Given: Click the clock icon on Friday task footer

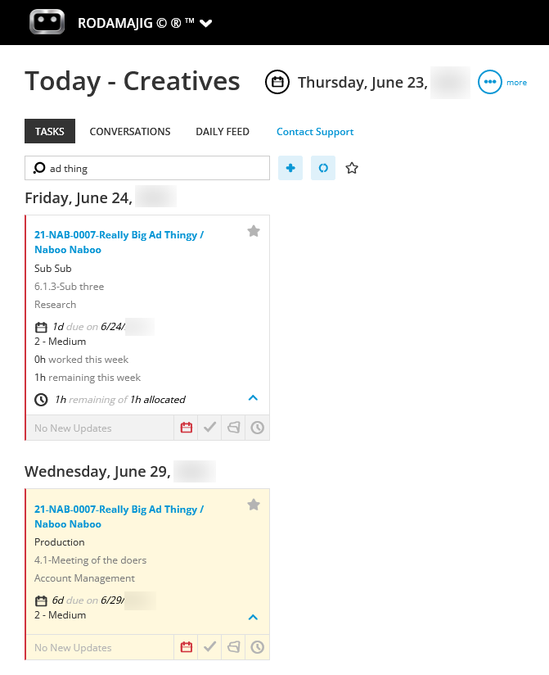Looking at the screenshot, I should click(x=257, y=428).
